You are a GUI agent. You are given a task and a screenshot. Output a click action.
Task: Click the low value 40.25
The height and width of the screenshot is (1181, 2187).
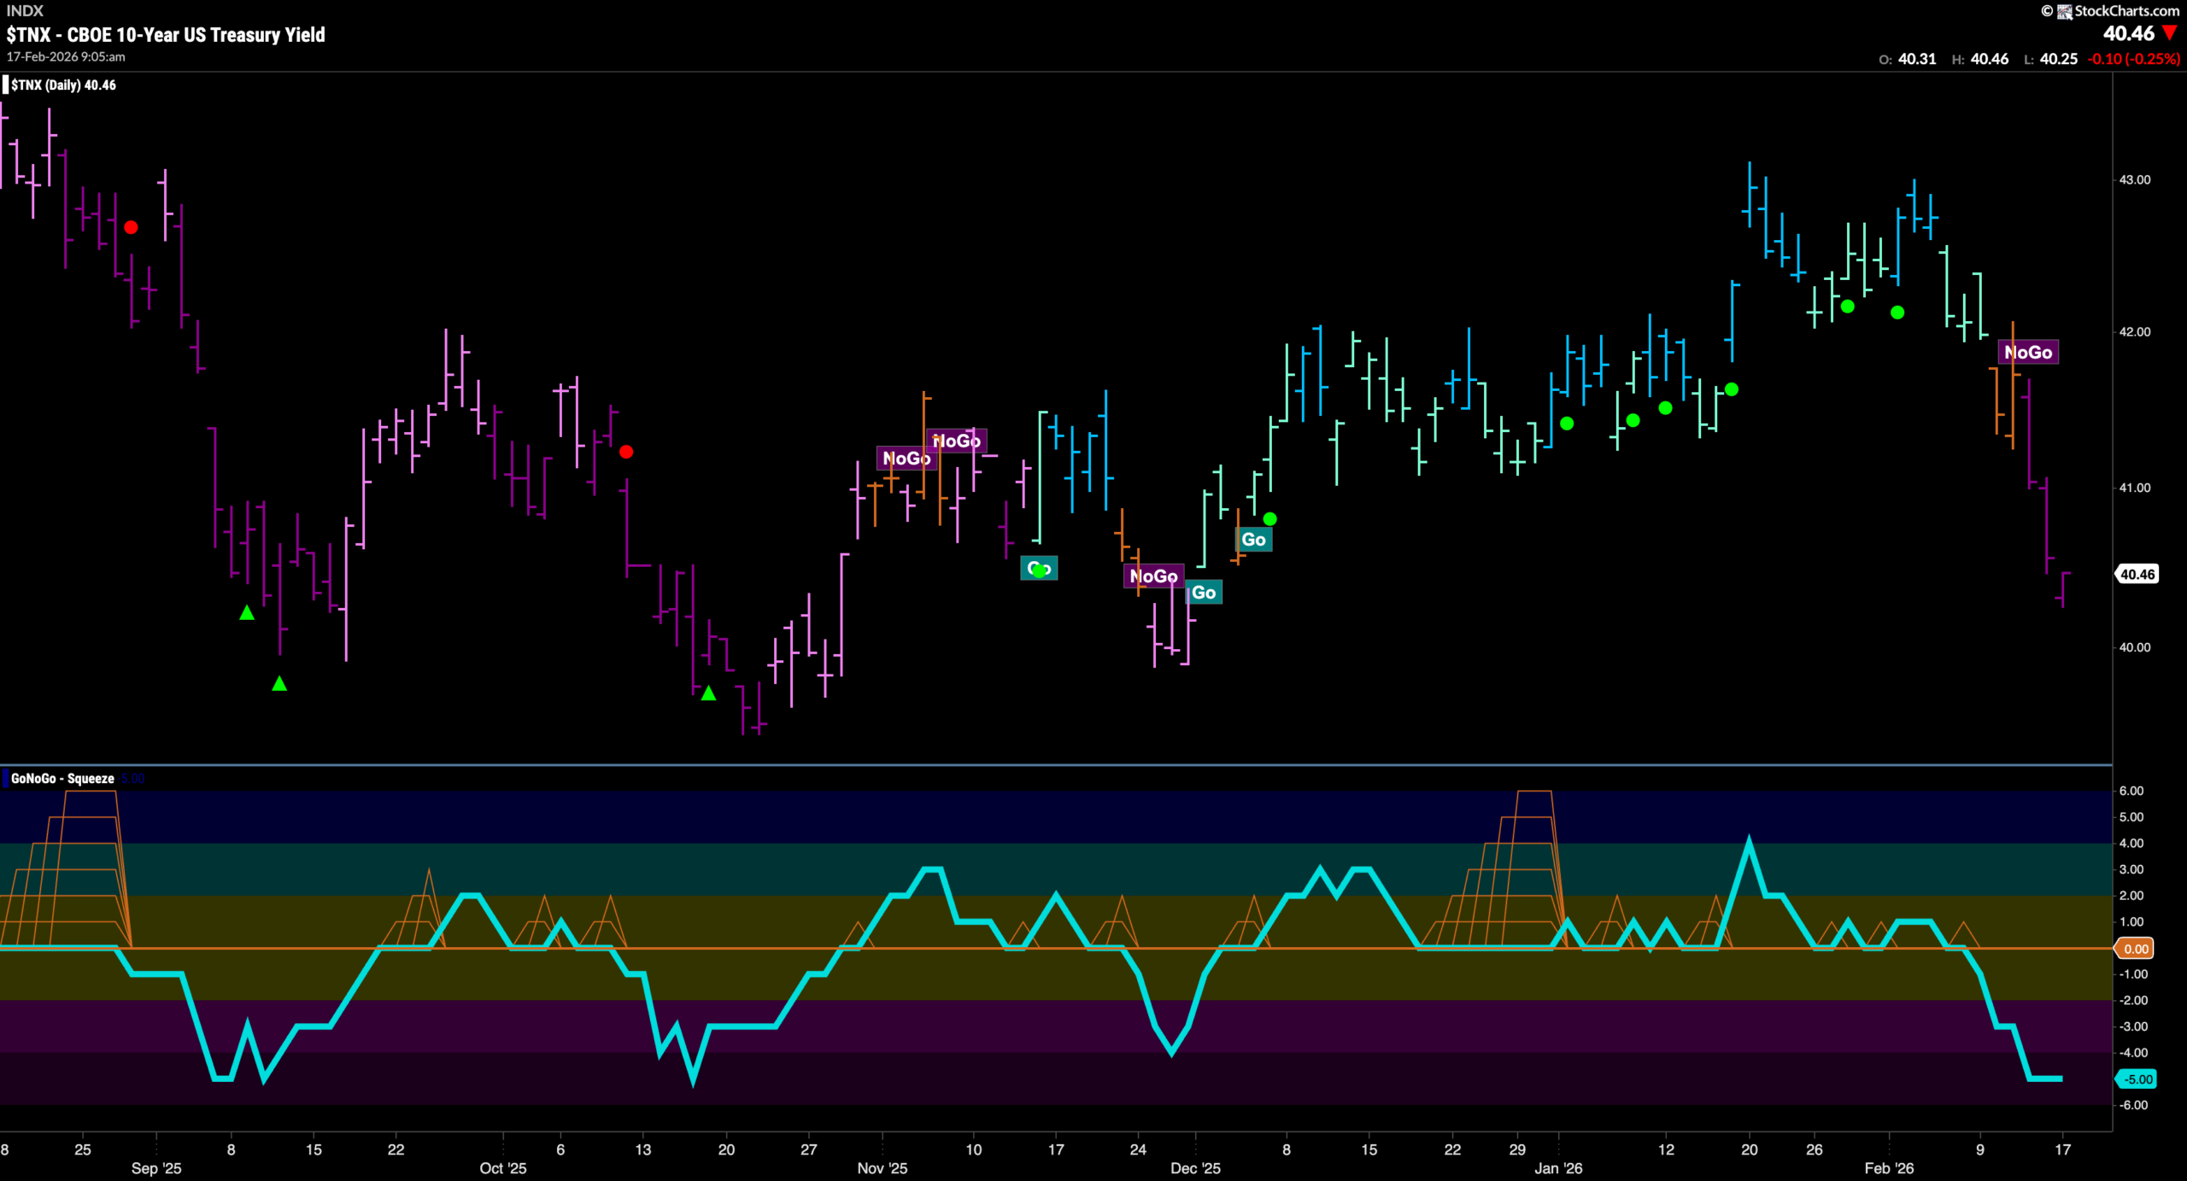(2059, 59)
